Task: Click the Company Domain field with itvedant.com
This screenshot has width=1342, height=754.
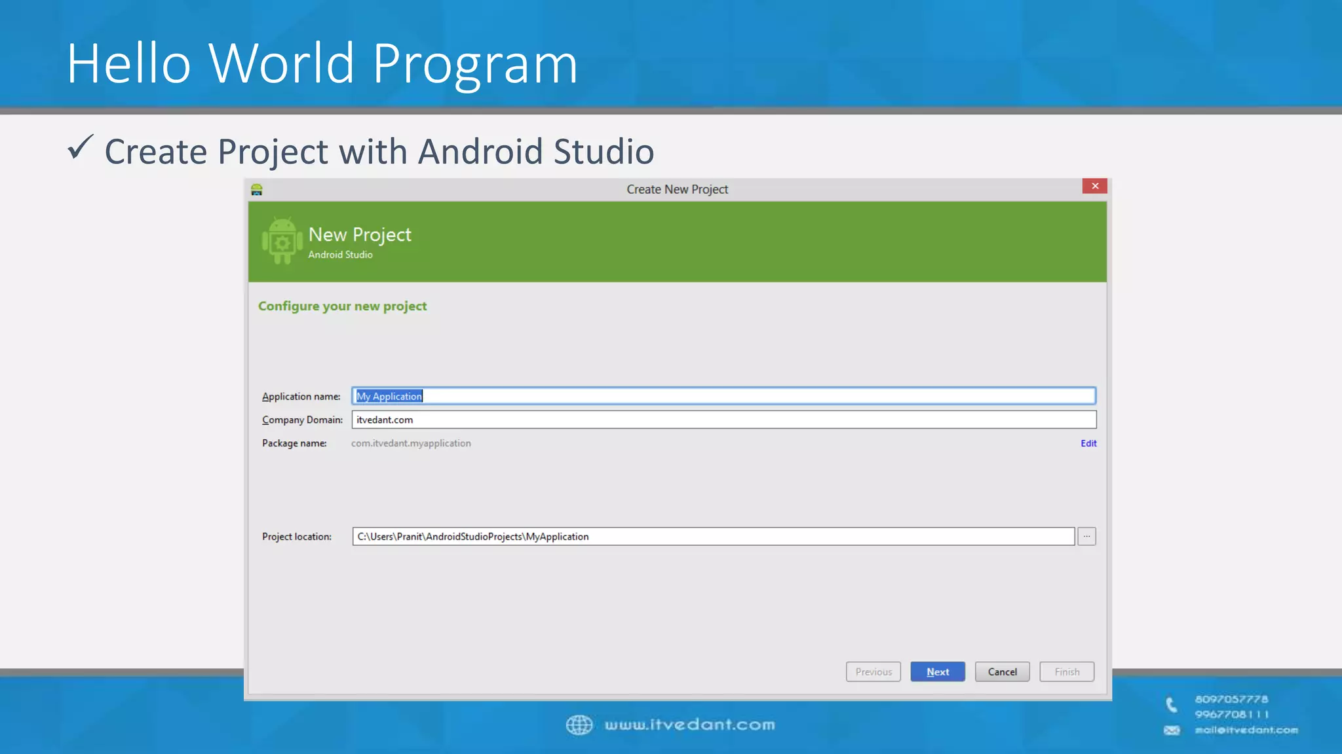Action: coord(723,420)
